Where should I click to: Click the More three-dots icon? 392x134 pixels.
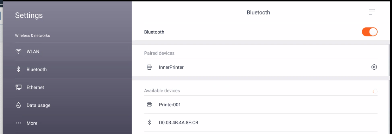[x=18, y=123]
